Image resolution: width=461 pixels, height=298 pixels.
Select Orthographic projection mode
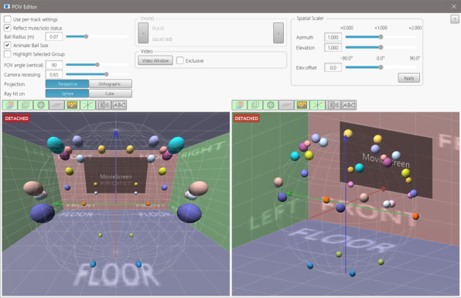[111, 84]
